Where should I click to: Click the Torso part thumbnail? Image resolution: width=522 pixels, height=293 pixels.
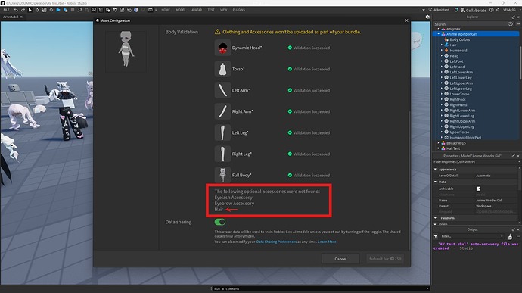pyautogui.click(x=222, y=69)
